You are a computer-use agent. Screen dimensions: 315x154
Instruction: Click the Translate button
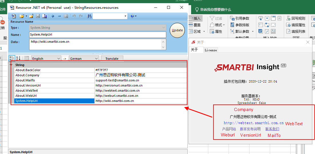pyautogui.click(x=112, y=59)
